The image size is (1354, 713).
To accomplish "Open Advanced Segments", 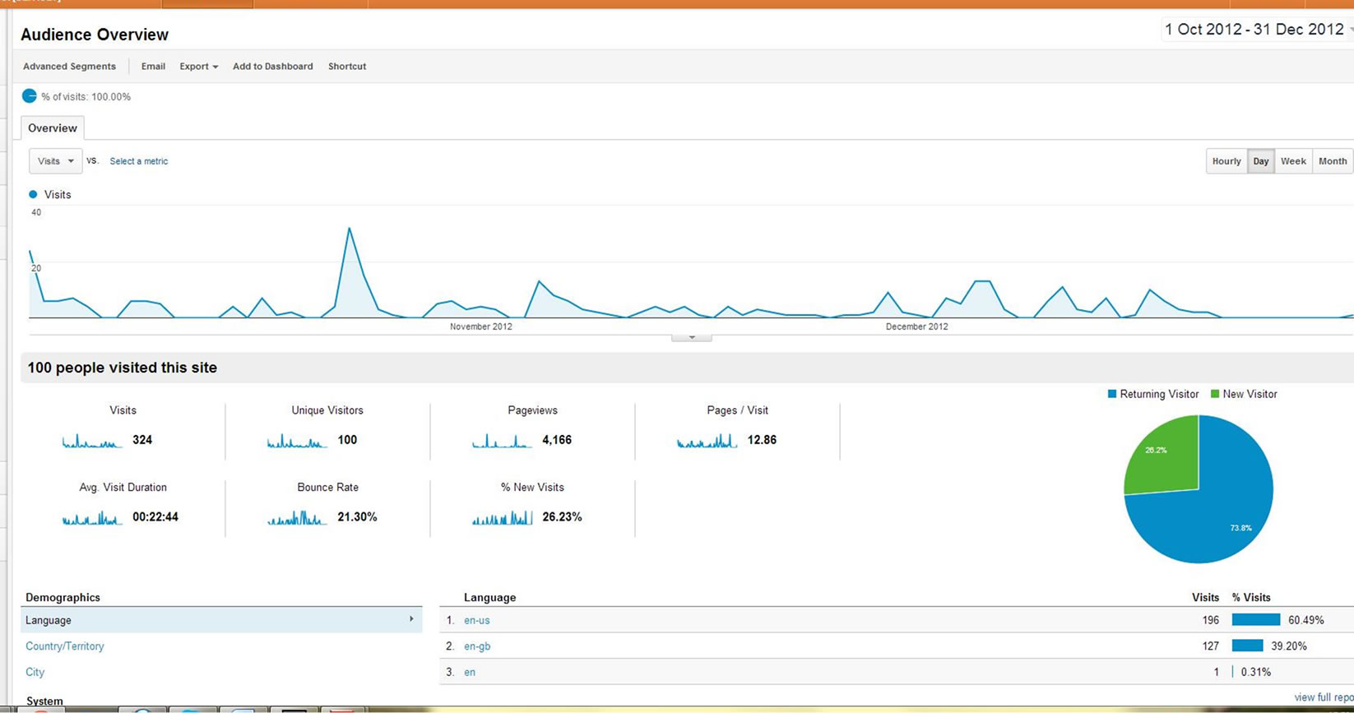I will click(x=69, y=67).
